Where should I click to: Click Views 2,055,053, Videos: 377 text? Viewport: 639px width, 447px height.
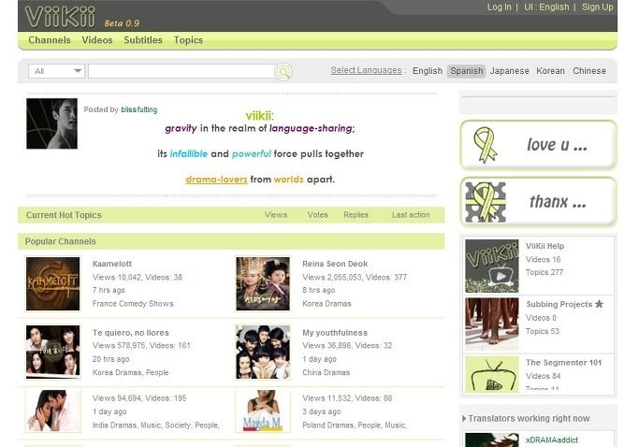pos(355,277)
